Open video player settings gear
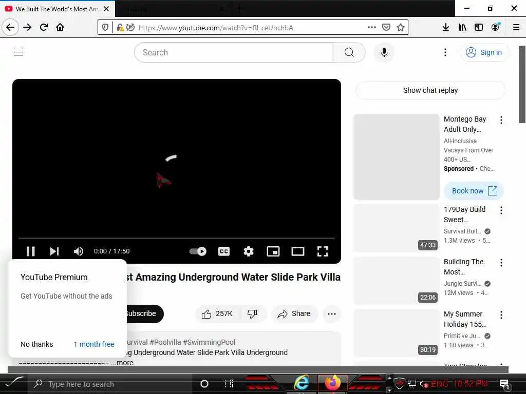This screenshot has width=526, height=394. pyautogui.click(x=249, y=251)
